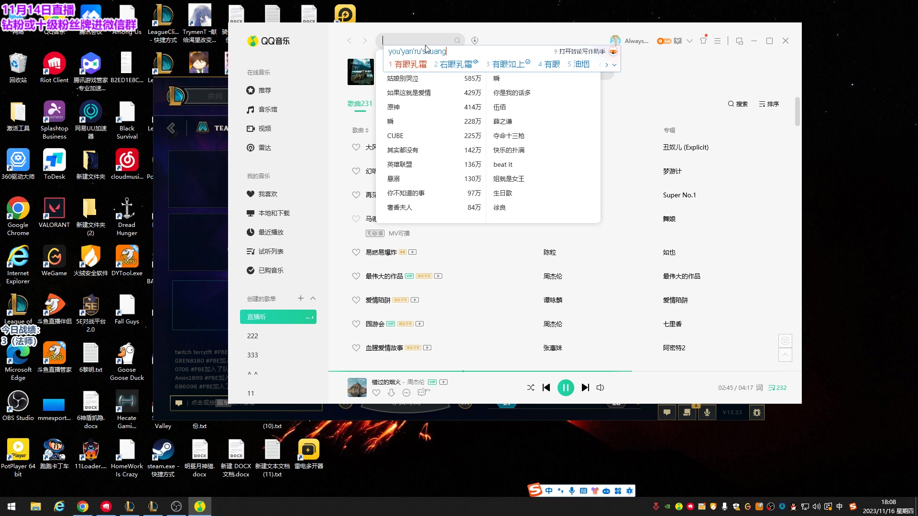Open dropdown arrow next to account name
This screenshot has width=918, height=516.
pyautogui.click(x=689, y=41)
